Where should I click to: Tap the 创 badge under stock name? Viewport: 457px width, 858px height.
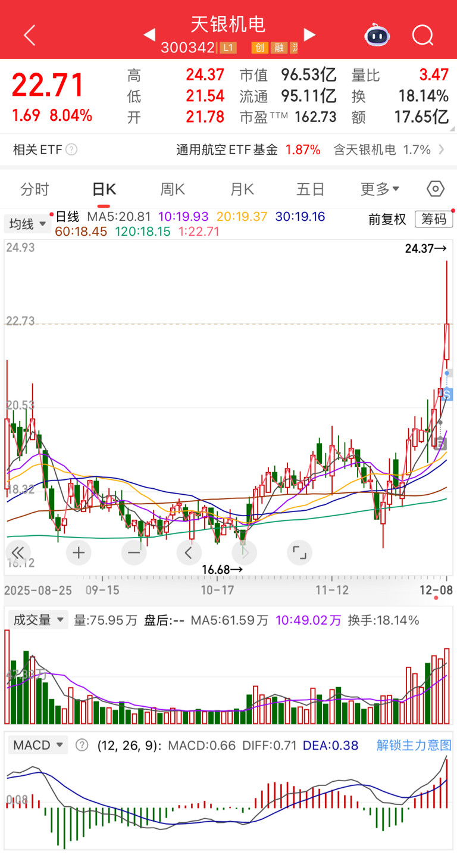[259, 48]
